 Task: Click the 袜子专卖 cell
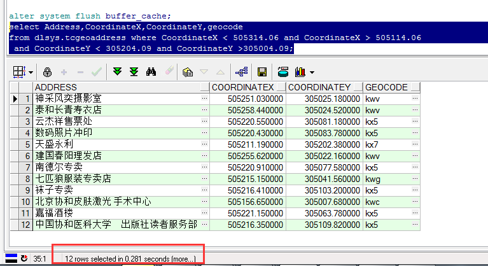click(121, 190)
